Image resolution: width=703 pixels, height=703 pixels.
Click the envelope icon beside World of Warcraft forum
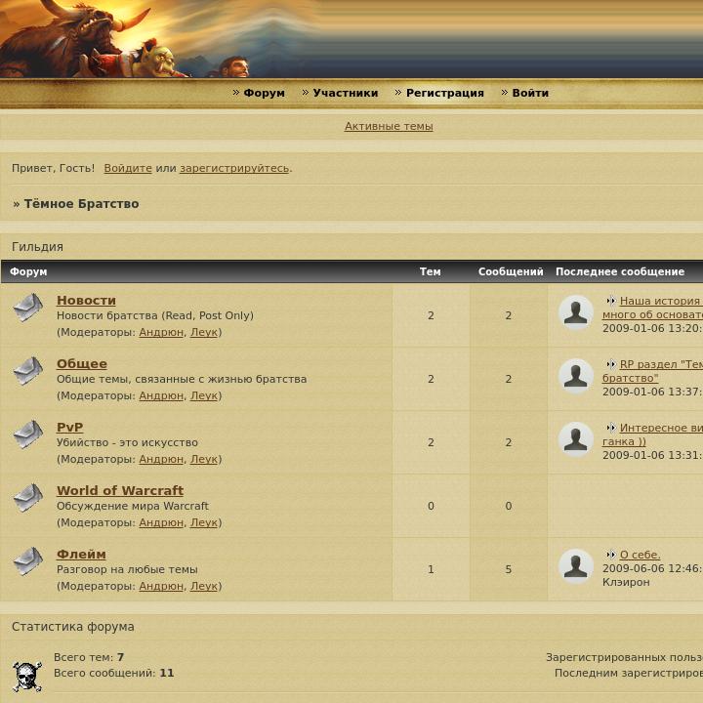pos(27,498)
